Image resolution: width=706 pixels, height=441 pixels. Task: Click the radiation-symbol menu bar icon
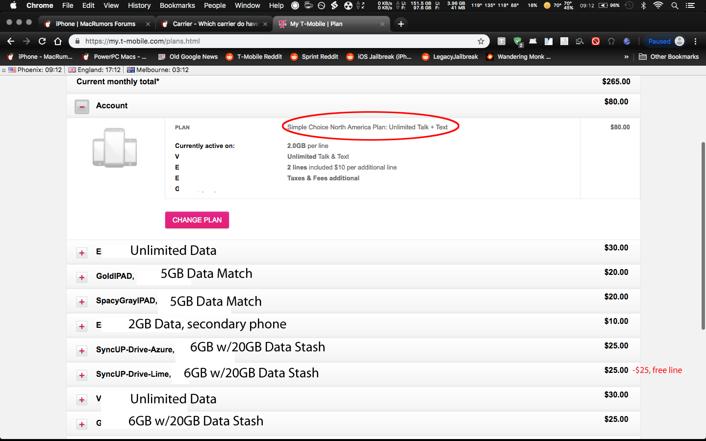(348, 5)
